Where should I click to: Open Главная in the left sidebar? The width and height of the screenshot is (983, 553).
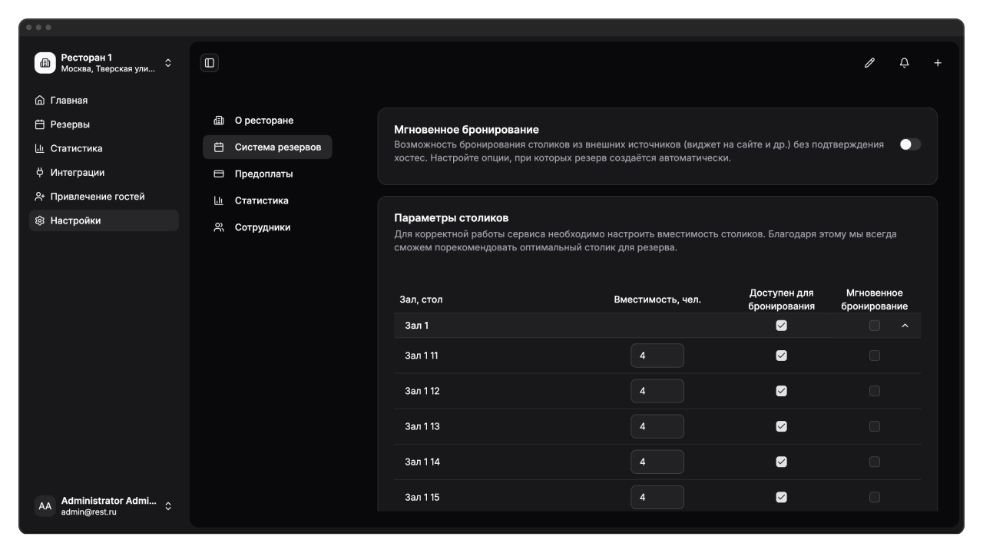69,101
